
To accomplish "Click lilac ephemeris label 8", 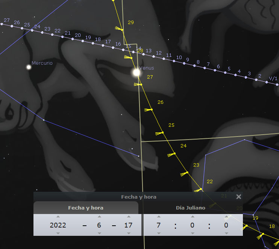I will point(198,62).
